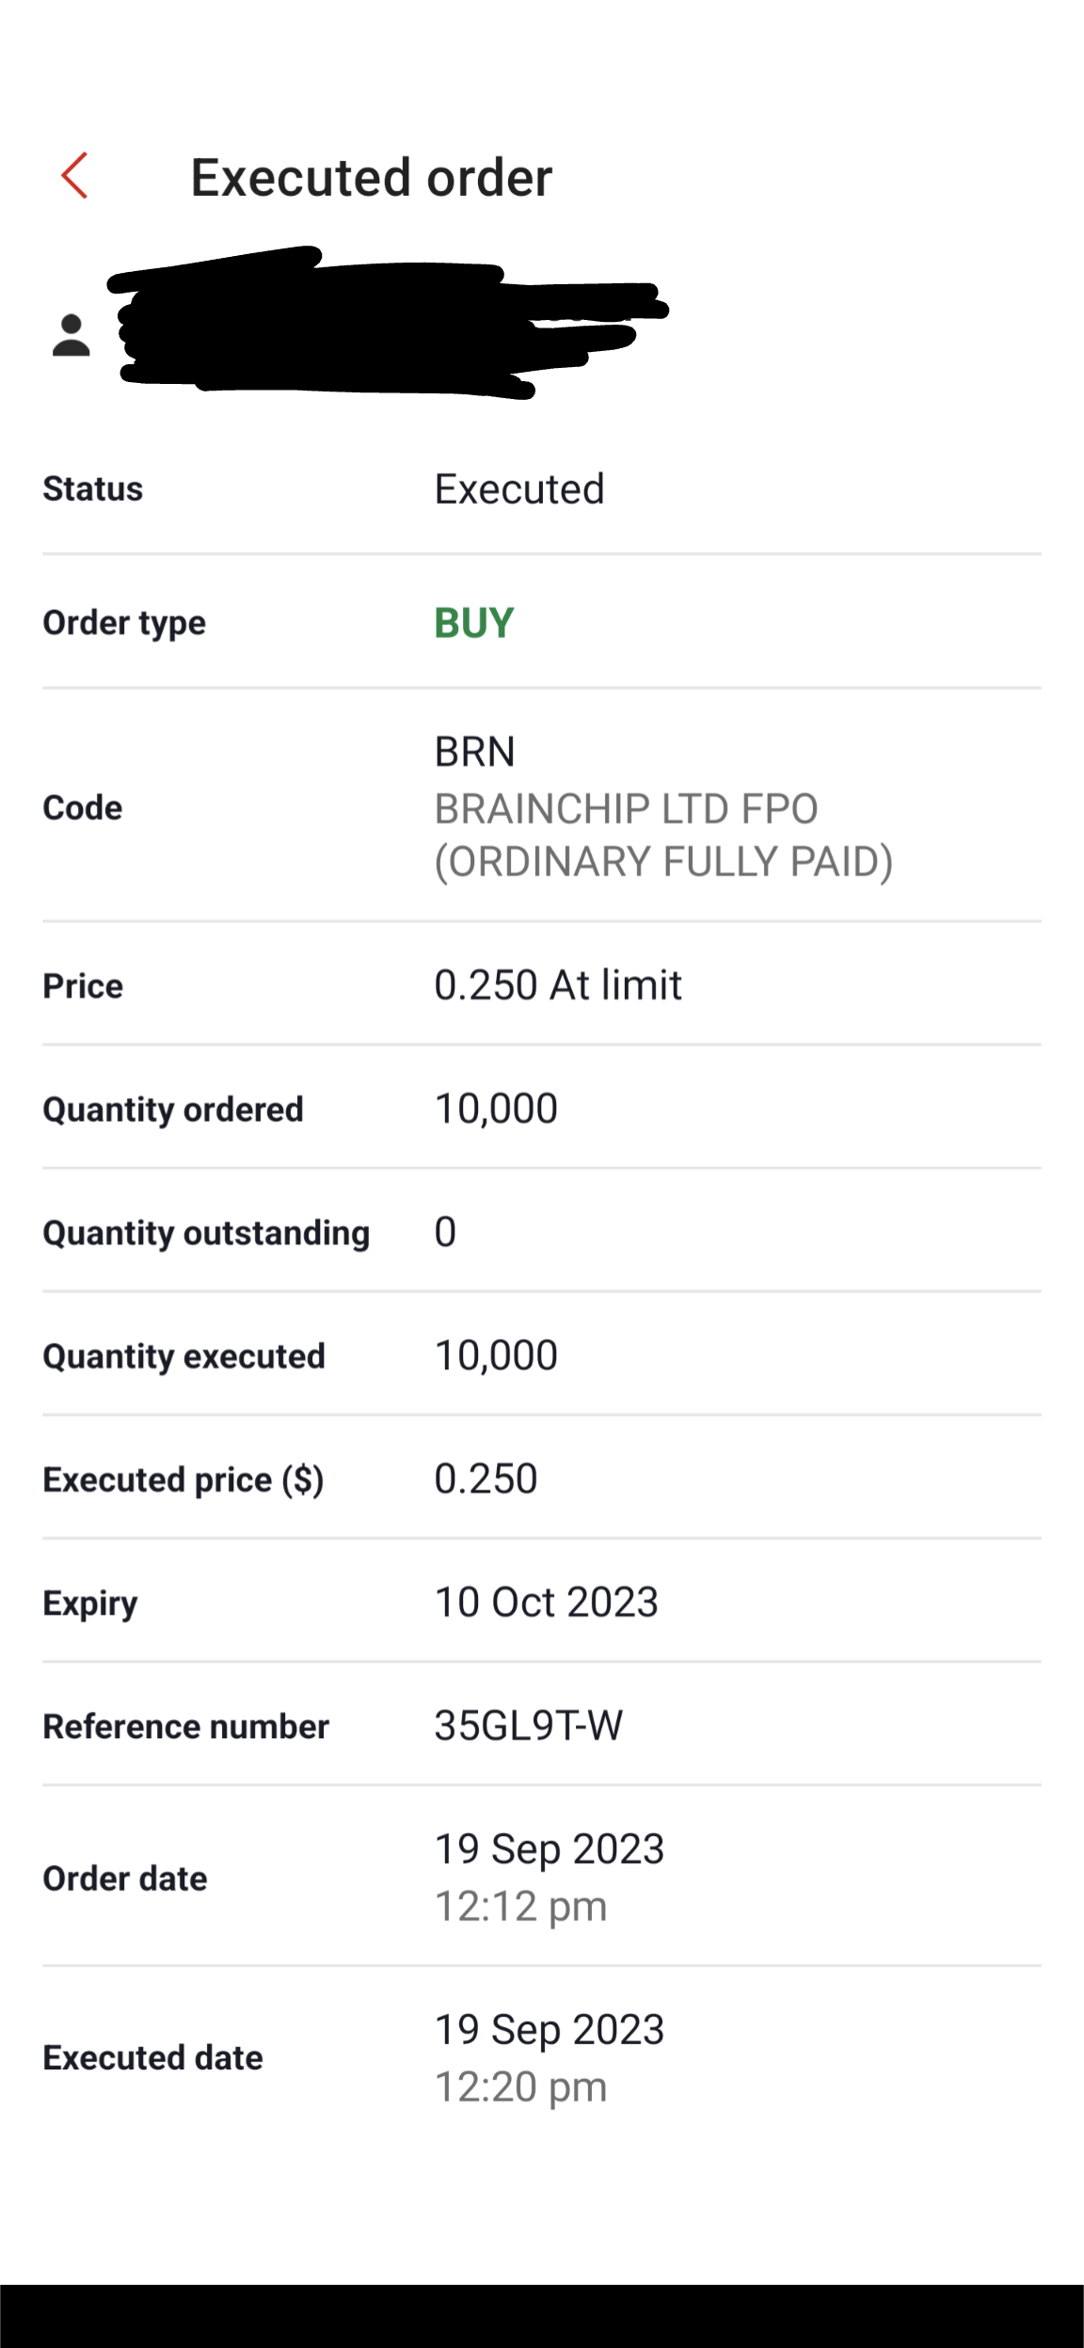
Task: Click the Quantity outstanding value 0
Action: point(445,1232)
